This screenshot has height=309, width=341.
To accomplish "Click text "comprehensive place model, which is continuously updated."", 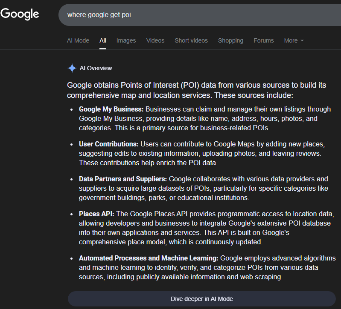I will click(171, 242).
